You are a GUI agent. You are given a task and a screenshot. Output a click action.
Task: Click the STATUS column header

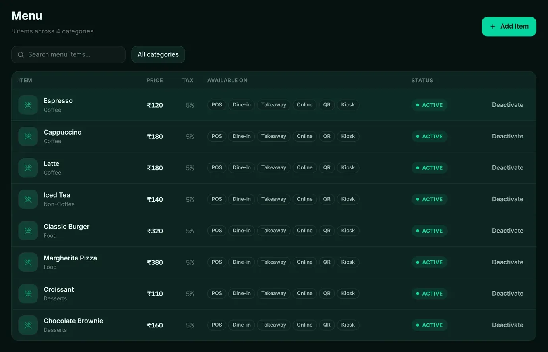pos(422,80)
